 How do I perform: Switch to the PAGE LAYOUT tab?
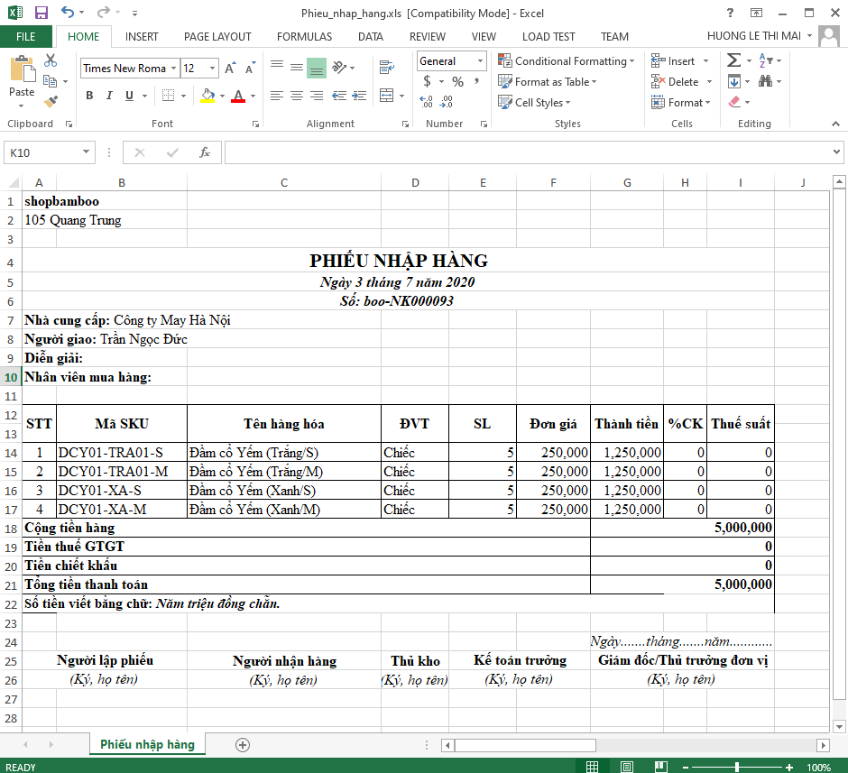click(217, 37)
